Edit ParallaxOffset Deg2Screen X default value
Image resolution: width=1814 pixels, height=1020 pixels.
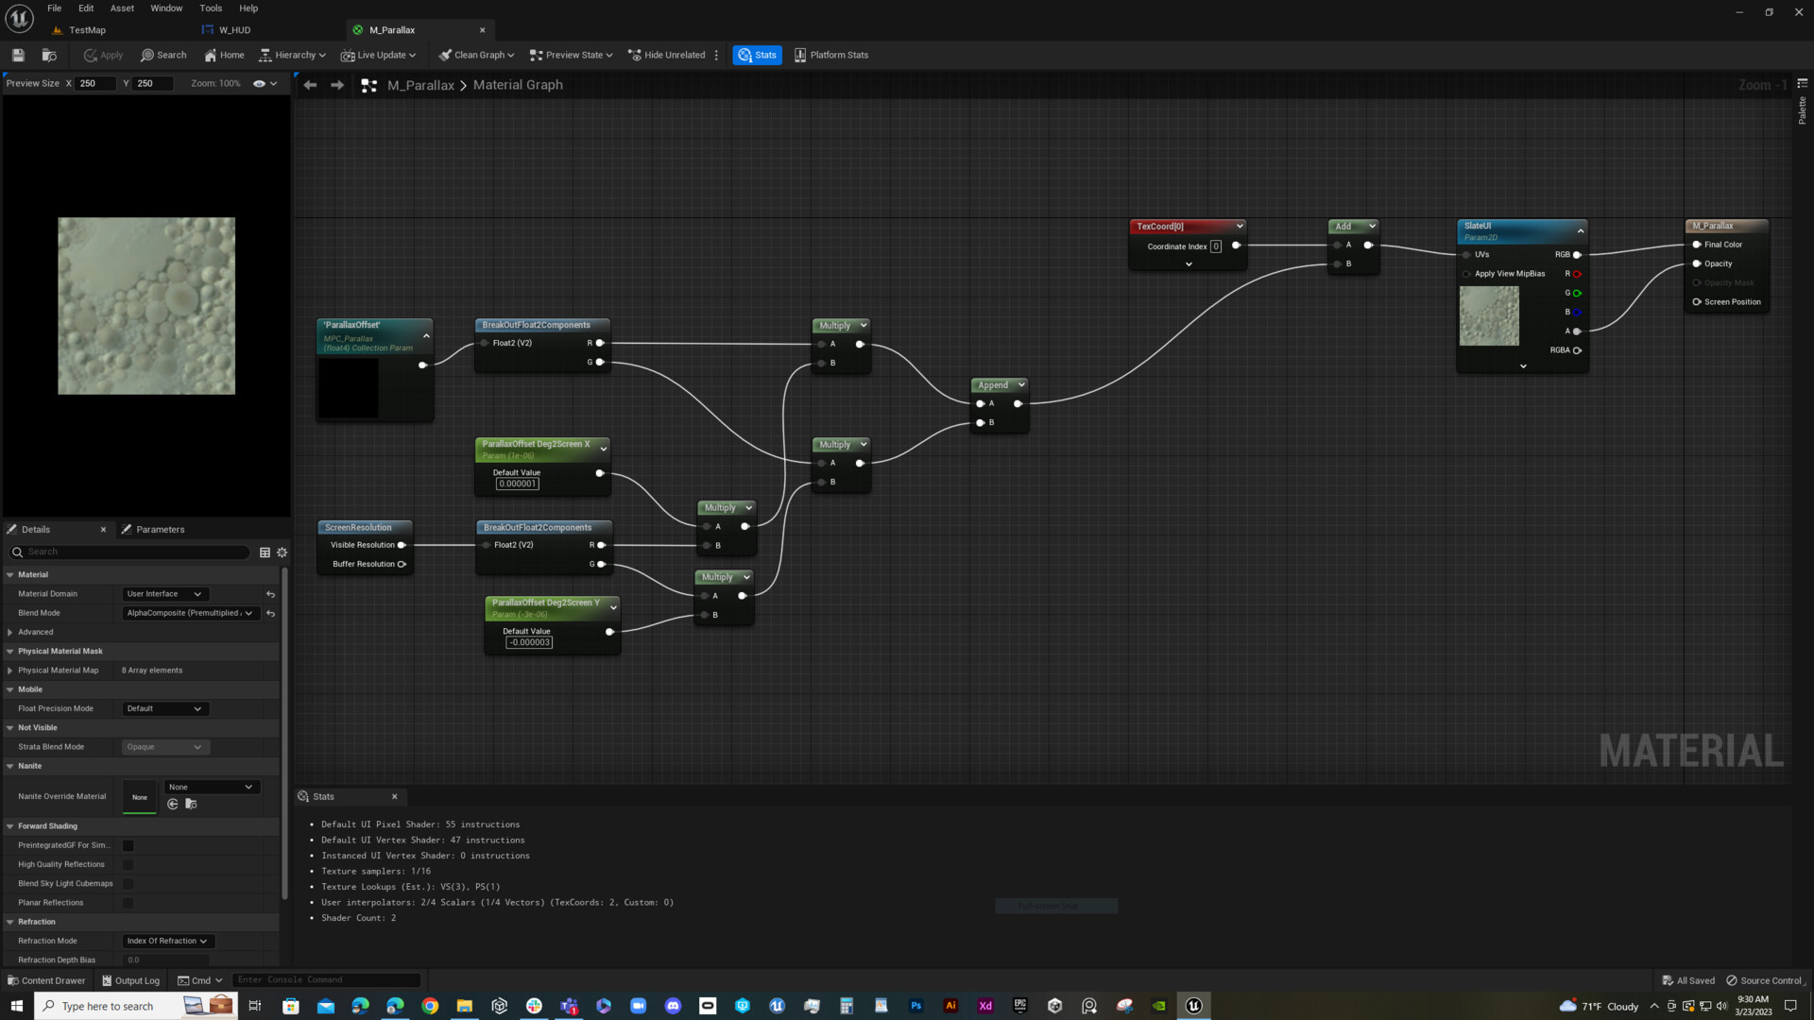[516, 483]
